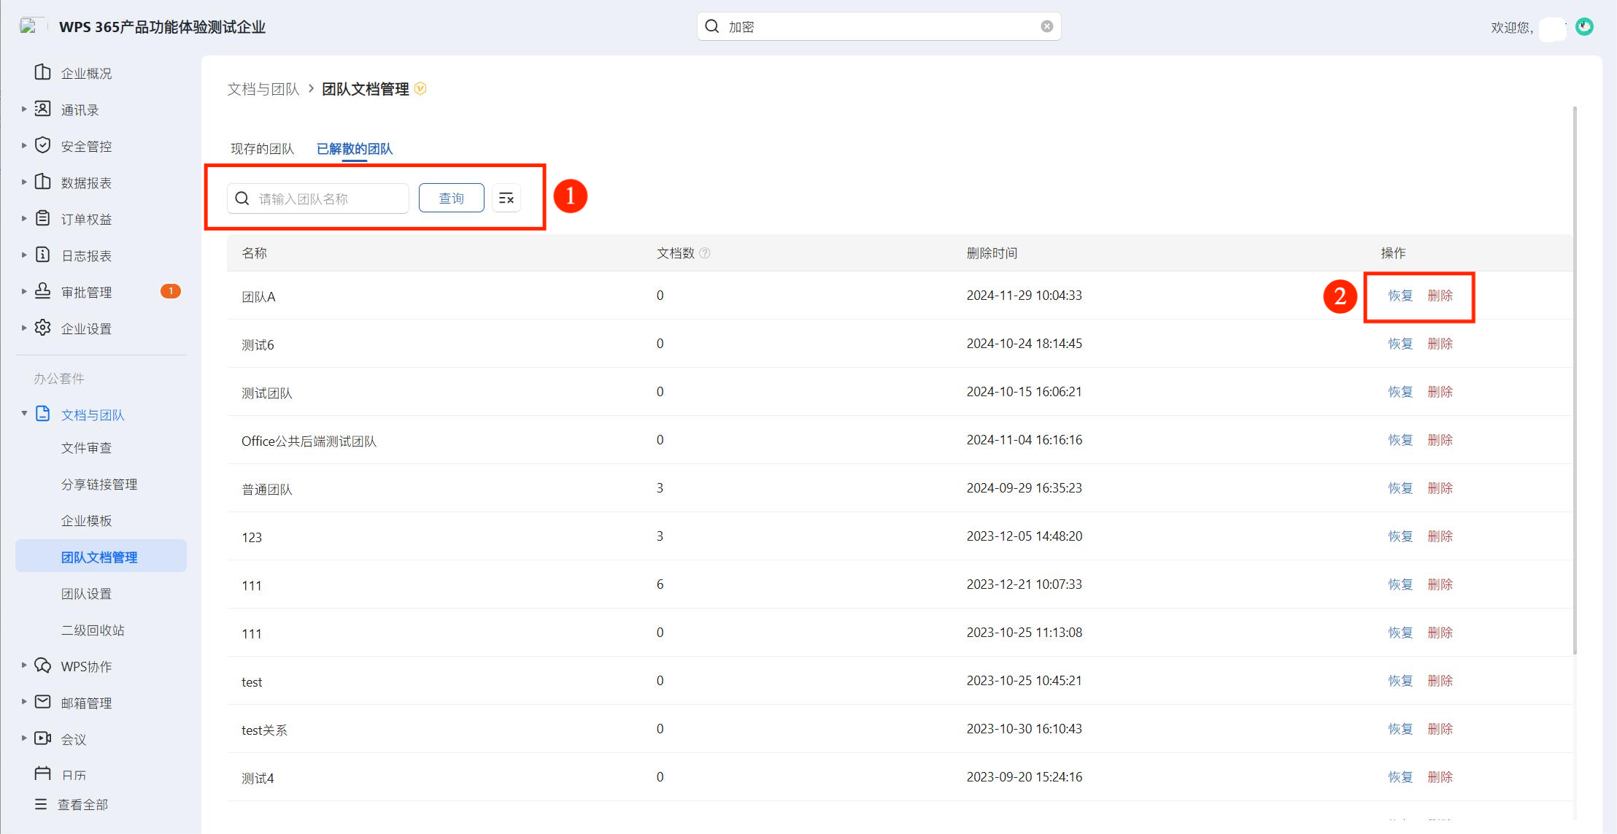Click the clear-filter icon beside 查询

pyautogui.click(x=506, y=198)
